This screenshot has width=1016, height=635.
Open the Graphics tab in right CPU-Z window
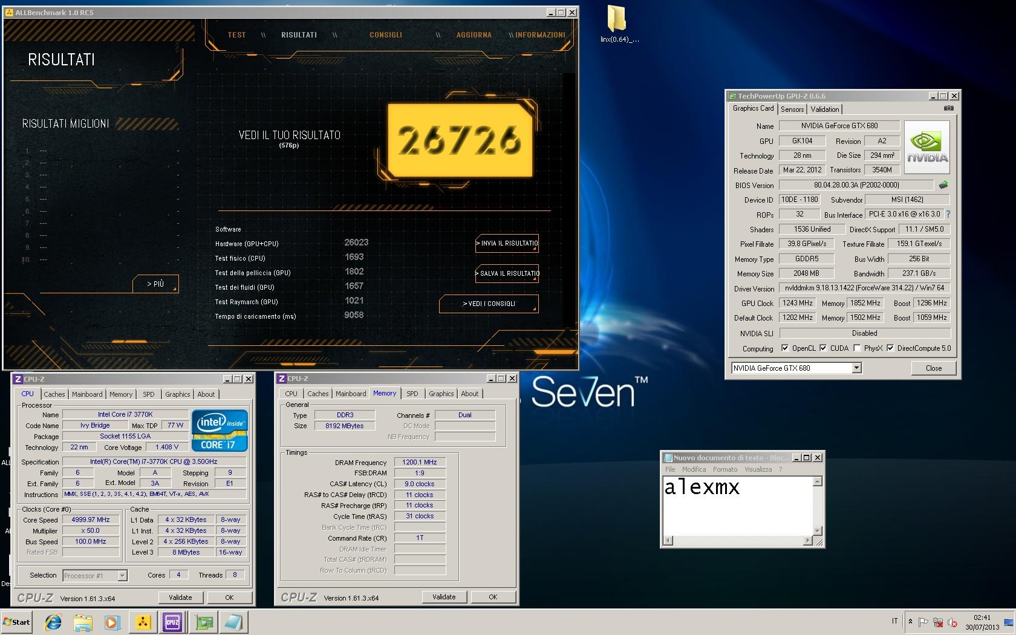pos(441,394)
